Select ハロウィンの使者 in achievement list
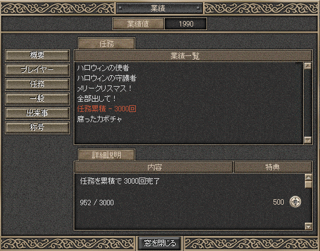This screenshot has height=251, width=320. pos(103,68)
